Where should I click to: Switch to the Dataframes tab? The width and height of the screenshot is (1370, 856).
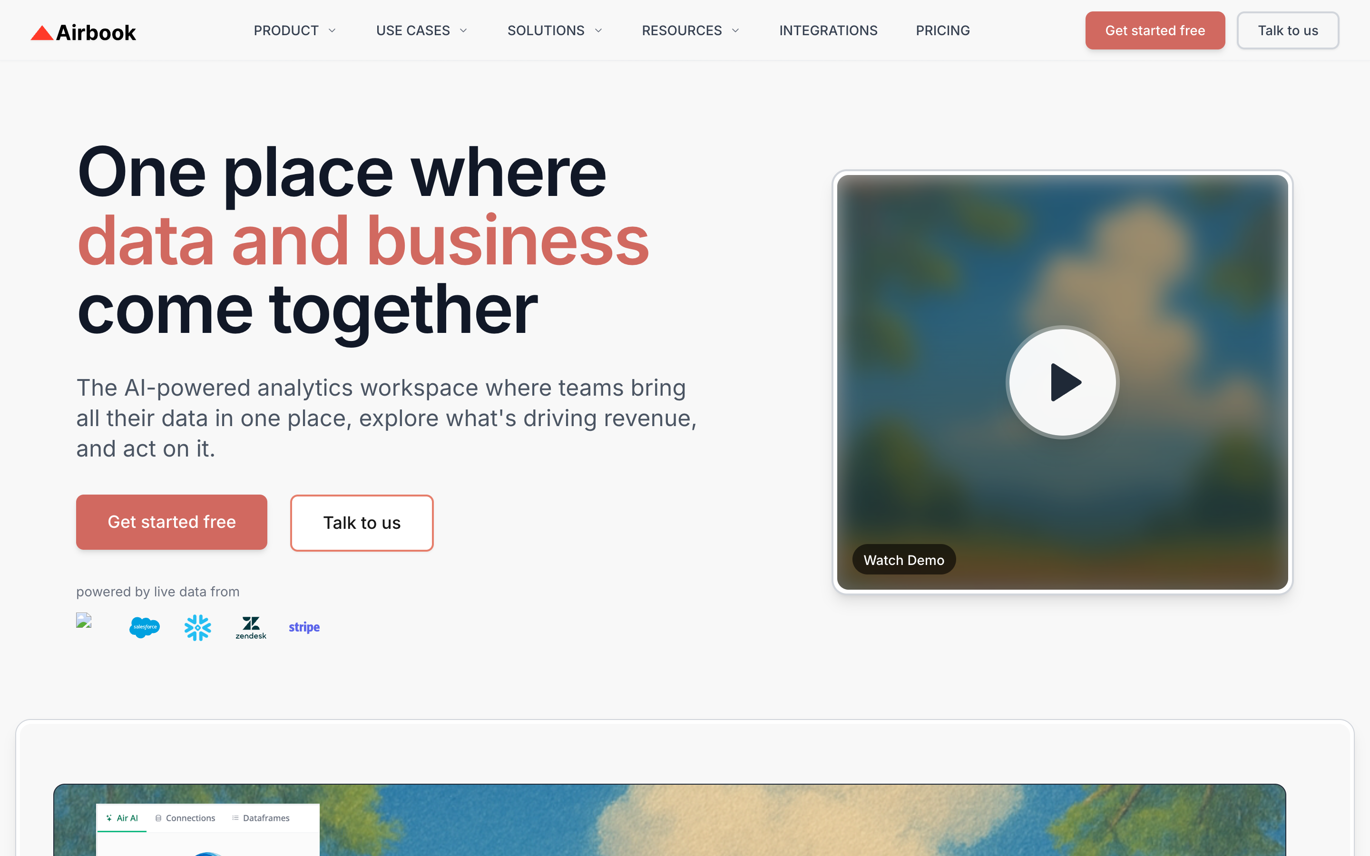pos(260,818)
